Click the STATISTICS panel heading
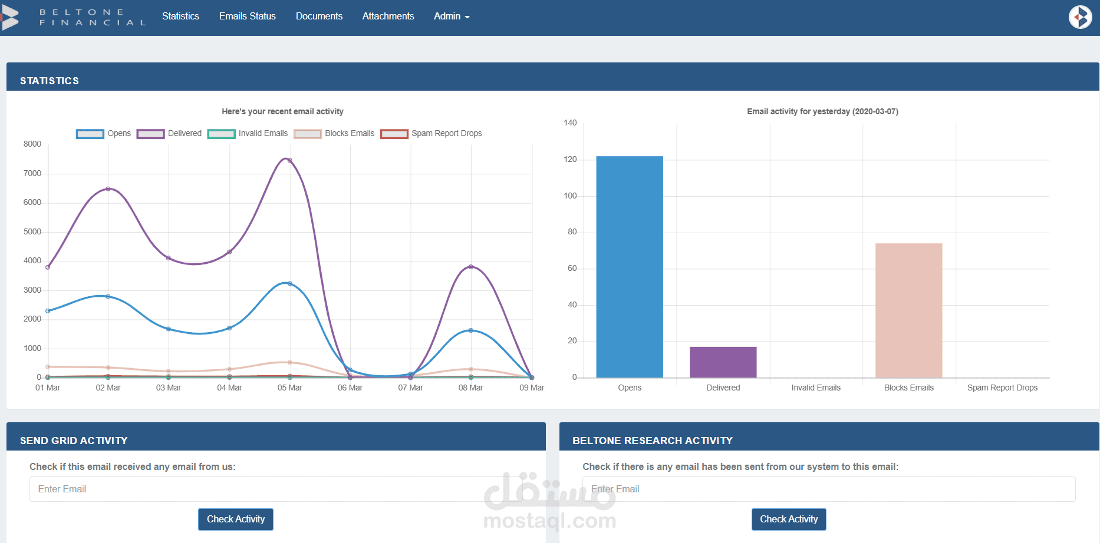 click(50, 81)
